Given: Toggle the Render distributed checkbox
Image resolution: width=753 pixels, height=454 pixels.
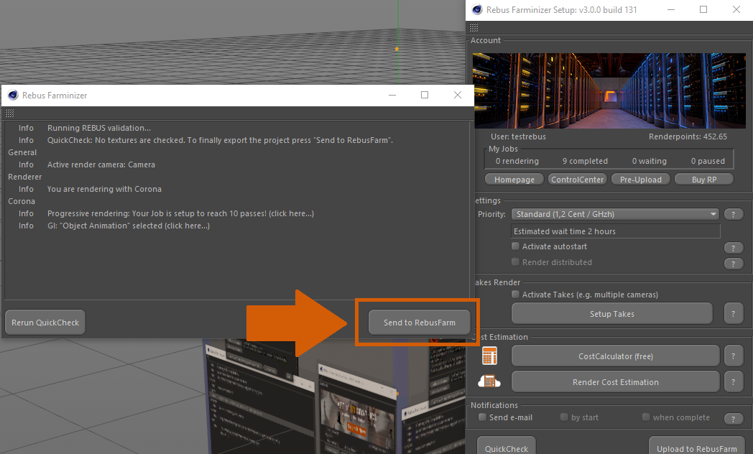Looking at the screenshot, I should 515,262.
